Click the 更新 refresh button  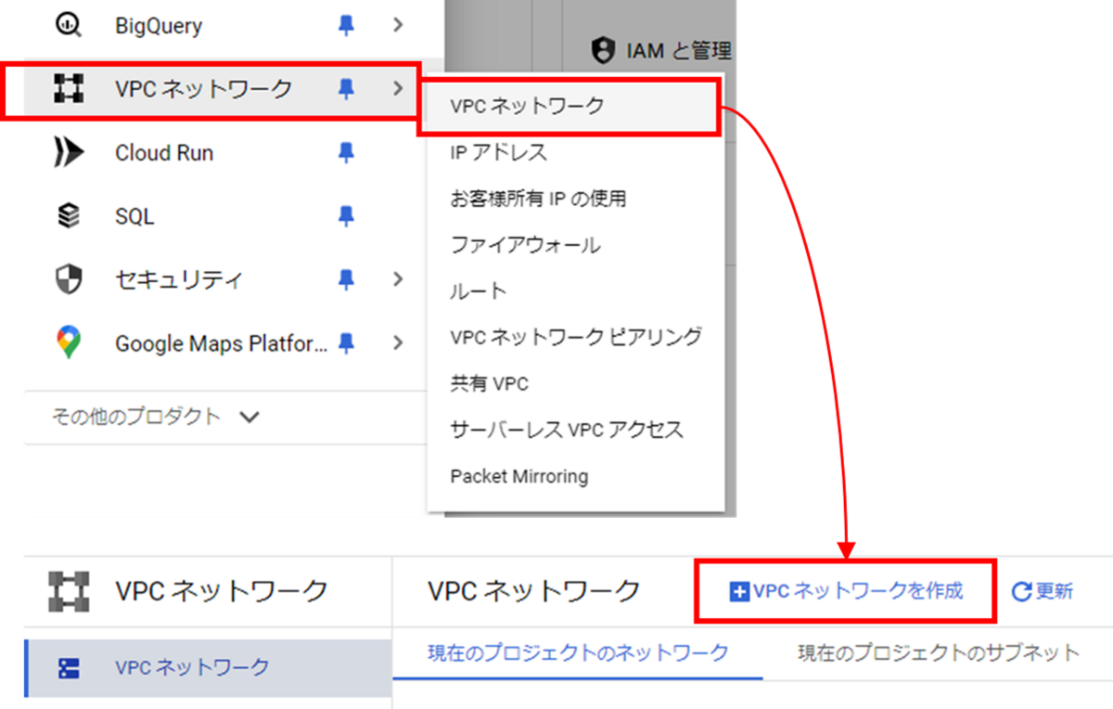(1042, 591)
